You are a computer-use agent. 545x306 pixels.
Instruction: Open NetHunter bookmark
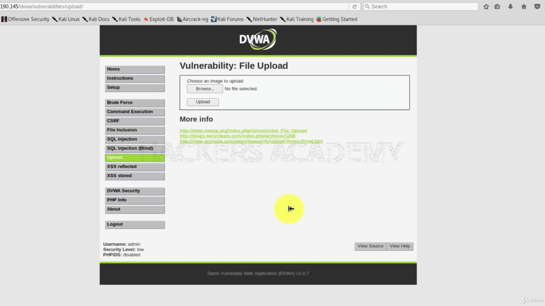click(x=262, y=19)
